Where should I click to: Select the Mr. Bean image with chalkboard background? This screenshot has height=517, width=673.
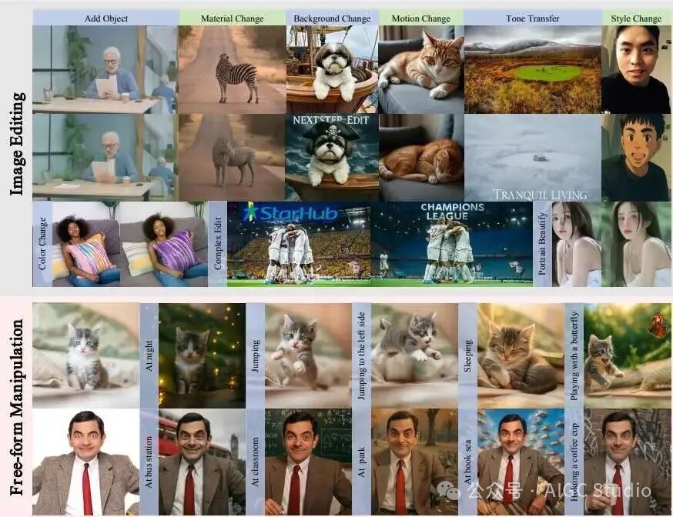pyautogui.click(x=308, y=462)
